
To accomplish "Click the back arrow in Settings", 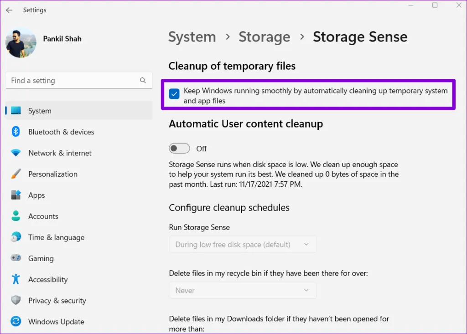I will pos(9,10).
